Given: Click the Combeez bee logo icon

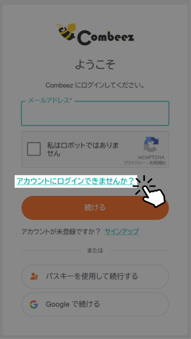Looking at the screenshot, I should [67, 31].
